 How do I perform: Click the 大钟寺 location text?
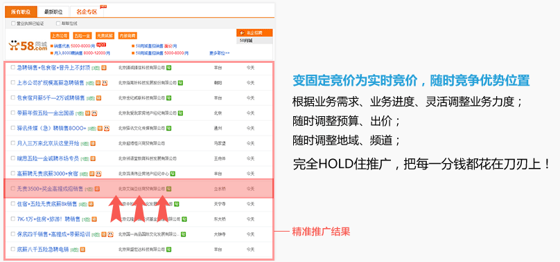pos(220,234)
